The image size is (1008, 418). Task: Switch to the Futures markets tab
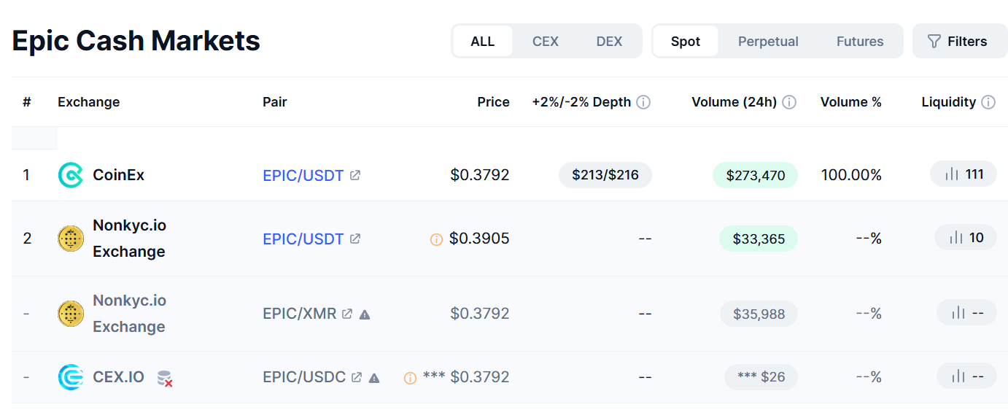pyautogui.click(x=860, y=42)
